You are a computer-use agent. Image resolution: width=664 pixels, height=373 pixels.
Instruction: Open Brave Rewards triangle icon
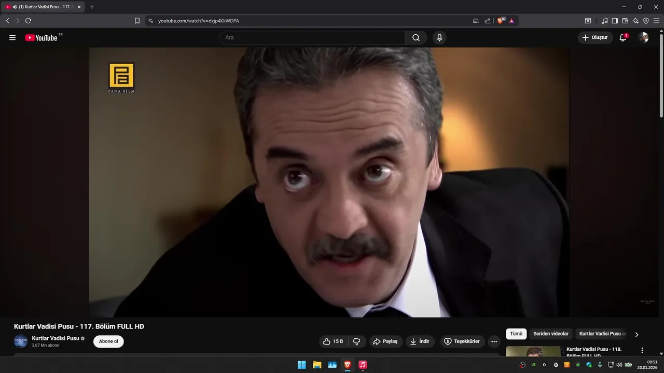tap(511, 21)
